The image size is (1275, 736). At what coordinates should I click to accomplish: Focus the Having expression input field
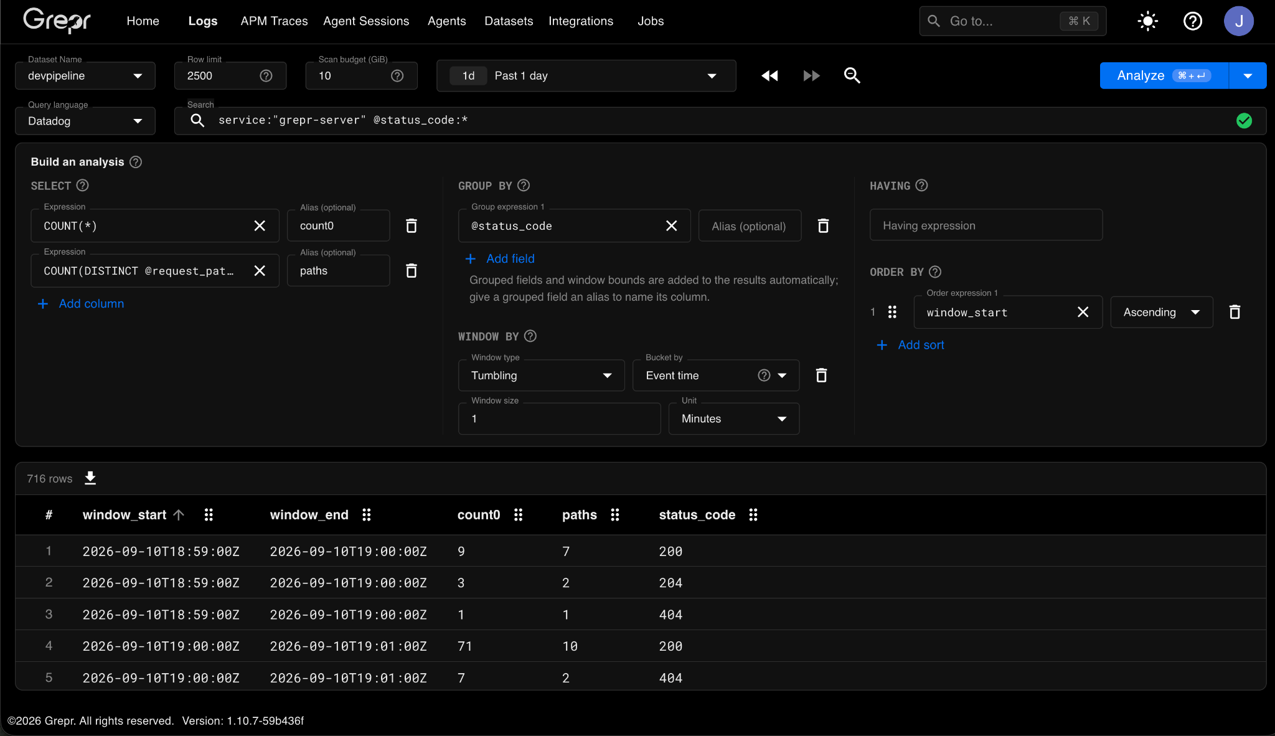(986, 225)
